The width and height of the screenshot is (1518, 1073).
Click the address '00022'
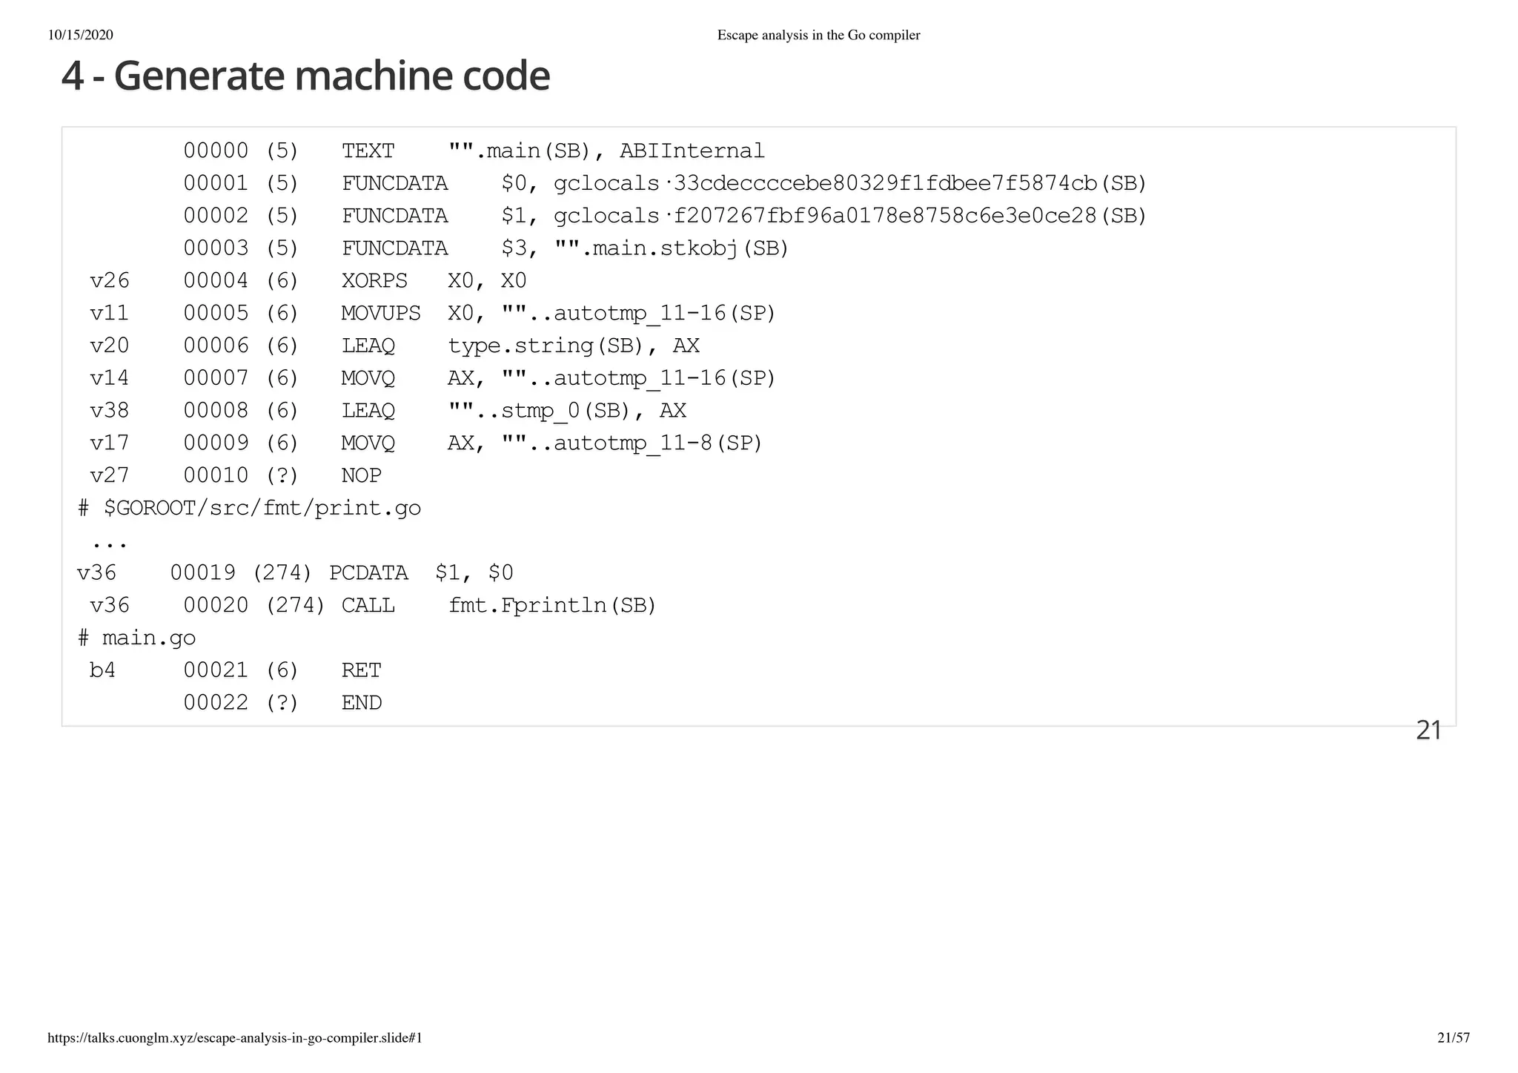216,703
